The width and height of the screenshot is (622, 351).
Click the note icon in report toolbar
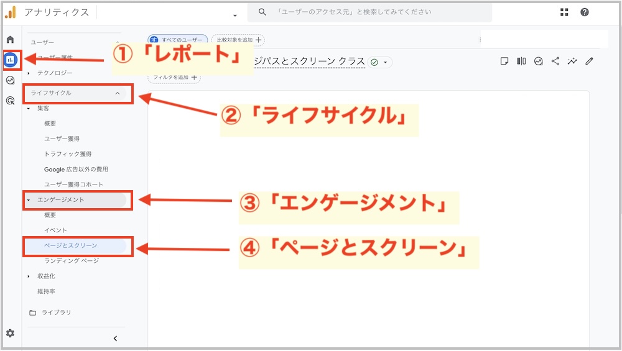pos(504,61)
